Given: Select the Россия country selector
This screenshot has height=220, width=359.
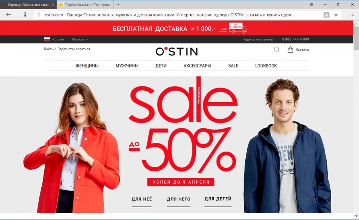Looking at the screenshot, I should [54, 40].
